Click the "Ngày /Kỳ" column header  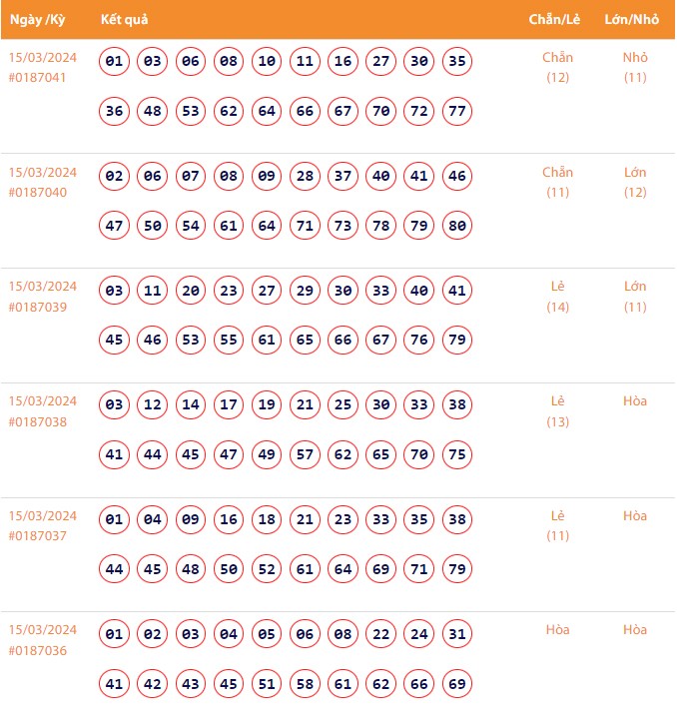click(37, 20)
